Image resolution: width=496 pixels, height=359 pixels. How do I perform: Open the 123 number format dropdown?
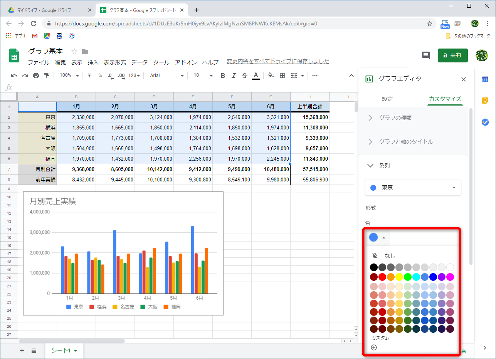pyautogui.click(x=134, y=75)
